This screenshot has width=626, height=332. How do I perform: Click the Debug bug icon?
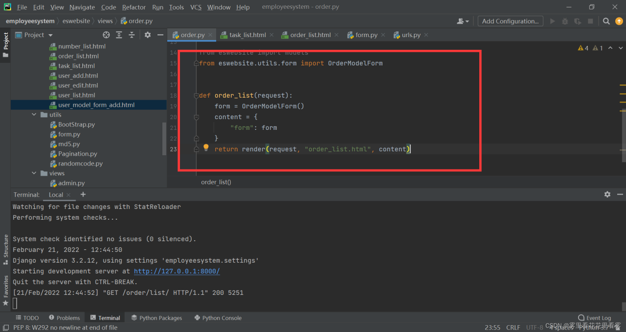(565, 21)
